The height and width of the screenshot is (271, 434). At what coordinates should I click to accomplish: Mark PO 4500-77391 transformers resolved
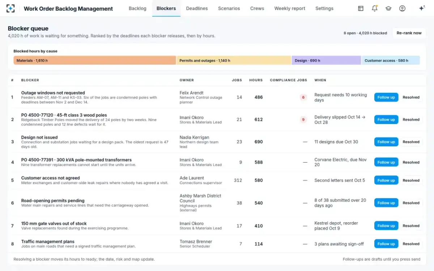point(411,162)
